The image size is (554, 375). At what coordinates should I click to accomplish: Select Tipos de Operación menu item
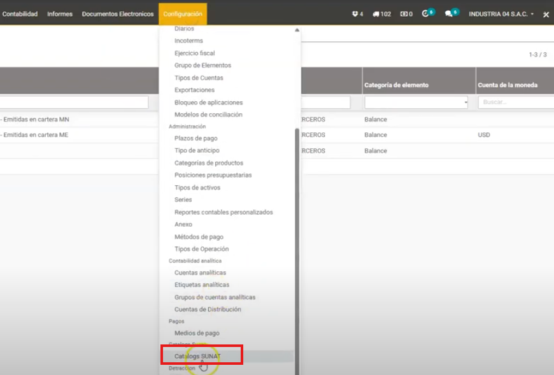pos(201,249)
